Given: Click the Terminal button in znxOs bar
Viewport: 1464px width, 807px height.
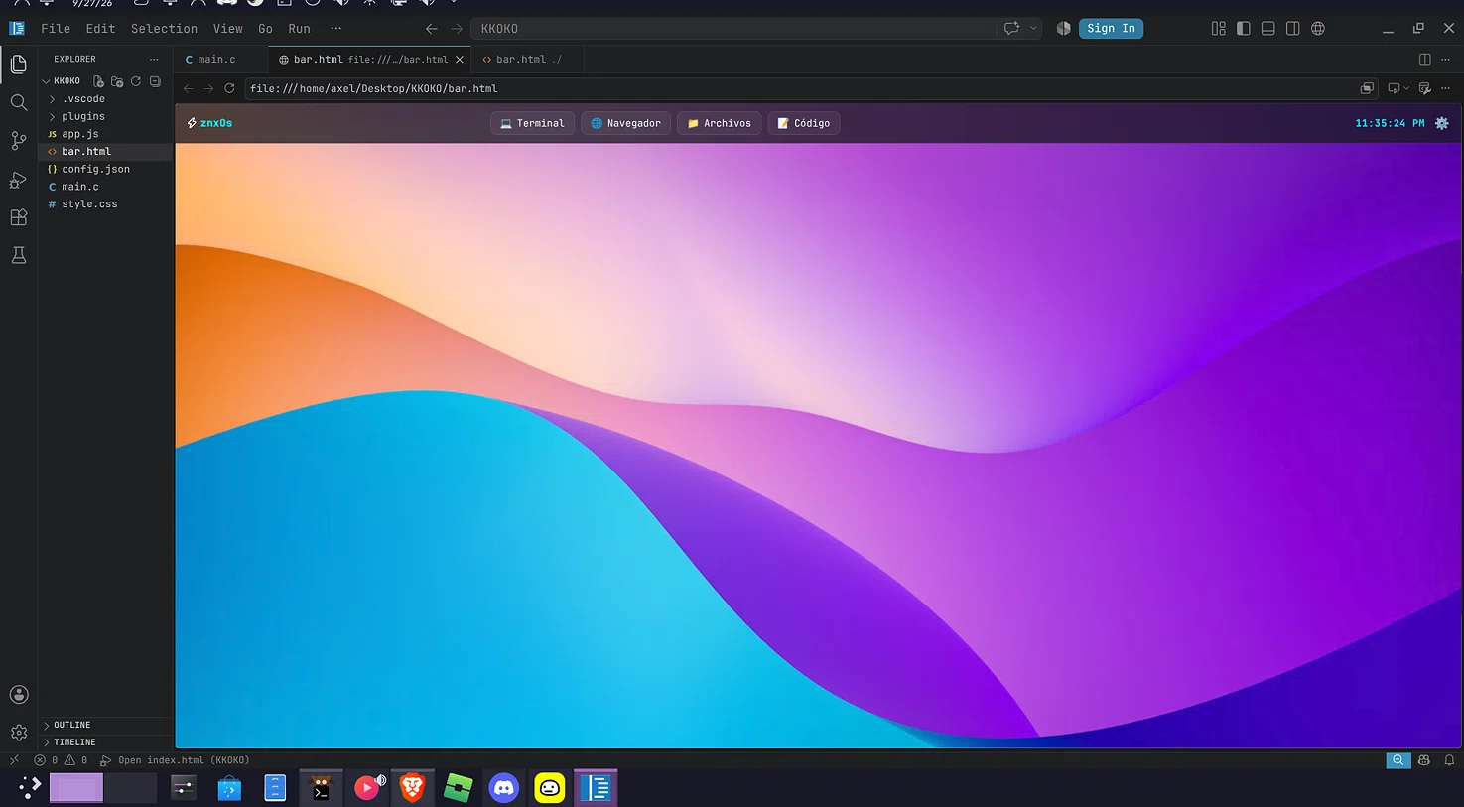Looking at the screenshot, I should 532,123.
